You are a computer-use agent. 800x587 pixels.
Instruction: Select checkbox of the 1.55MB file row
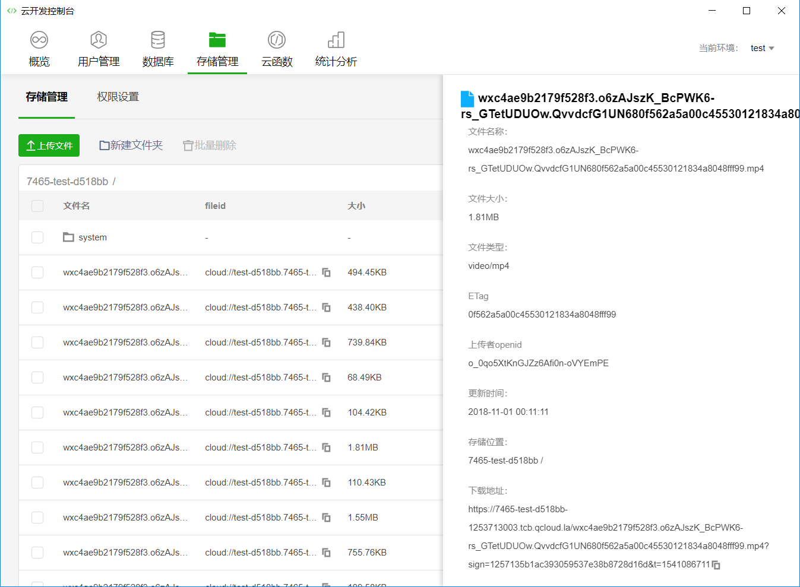click(x=37, y=518)
